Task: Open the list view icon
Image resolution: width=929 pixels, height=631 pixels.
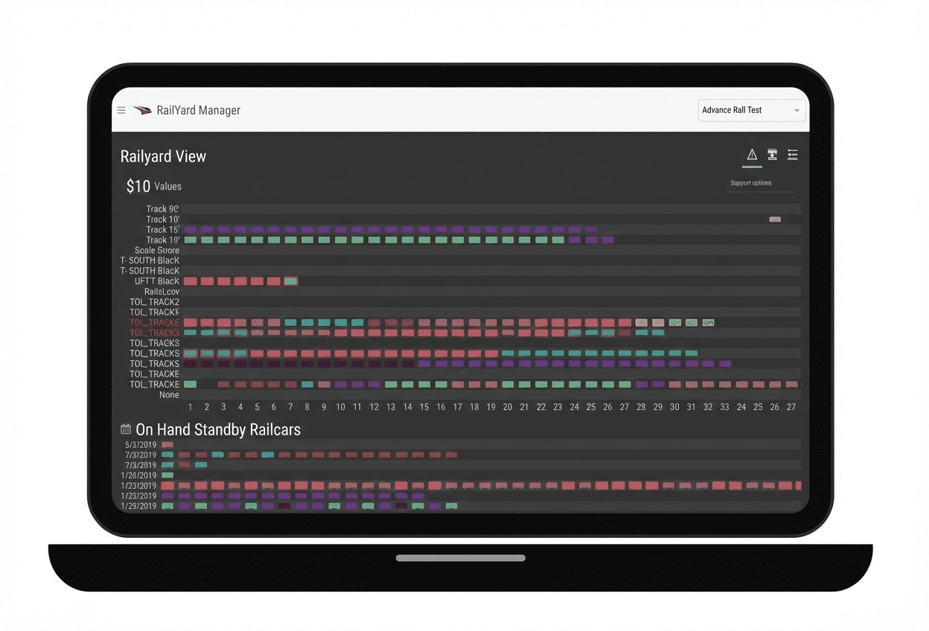Action: click(793, 155)
